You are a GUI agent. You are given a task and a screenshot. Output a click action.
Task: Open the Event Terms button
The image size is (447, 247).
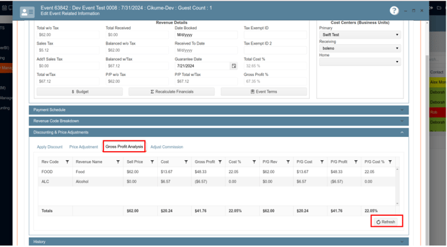[x=264, y=91]
